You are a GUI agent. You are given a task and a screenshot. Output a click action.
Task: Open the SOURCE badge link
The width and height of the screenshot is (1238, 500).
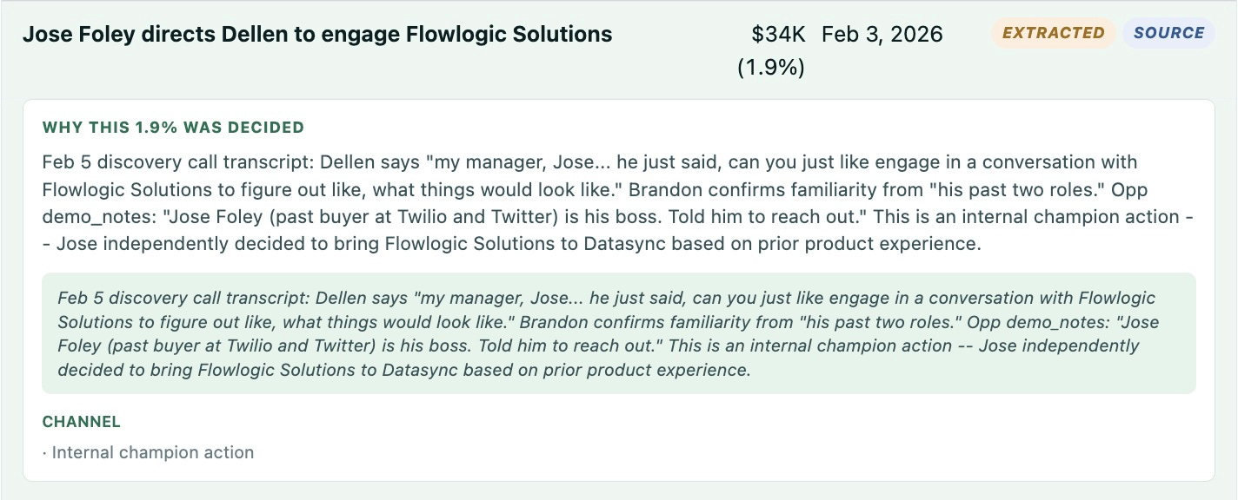(x=1168, y=33)
